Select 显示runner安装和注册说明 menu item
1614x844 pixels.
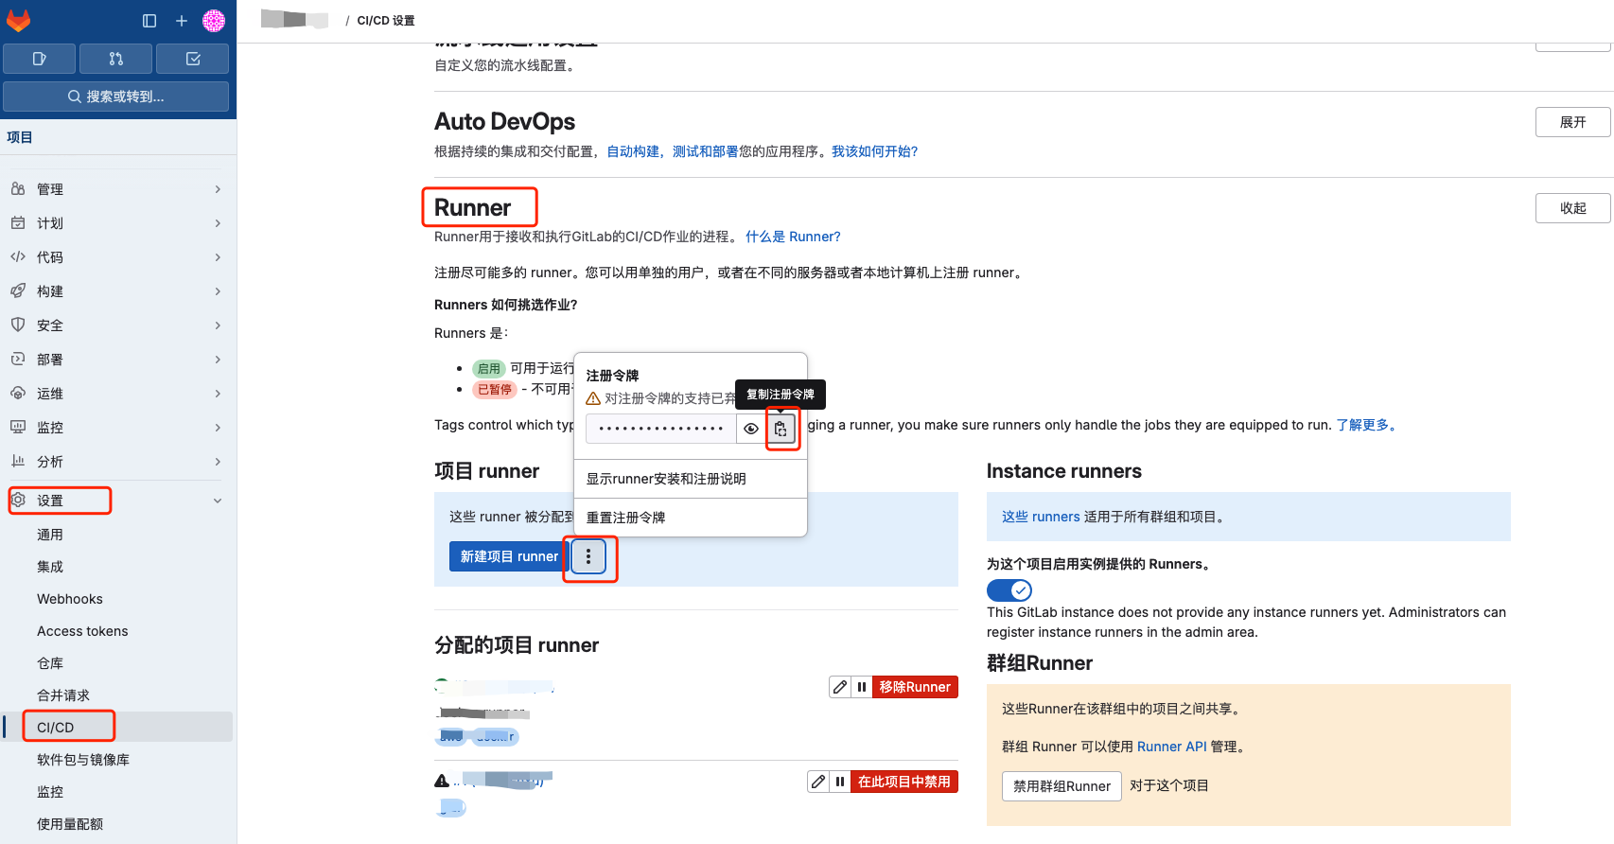691,479
